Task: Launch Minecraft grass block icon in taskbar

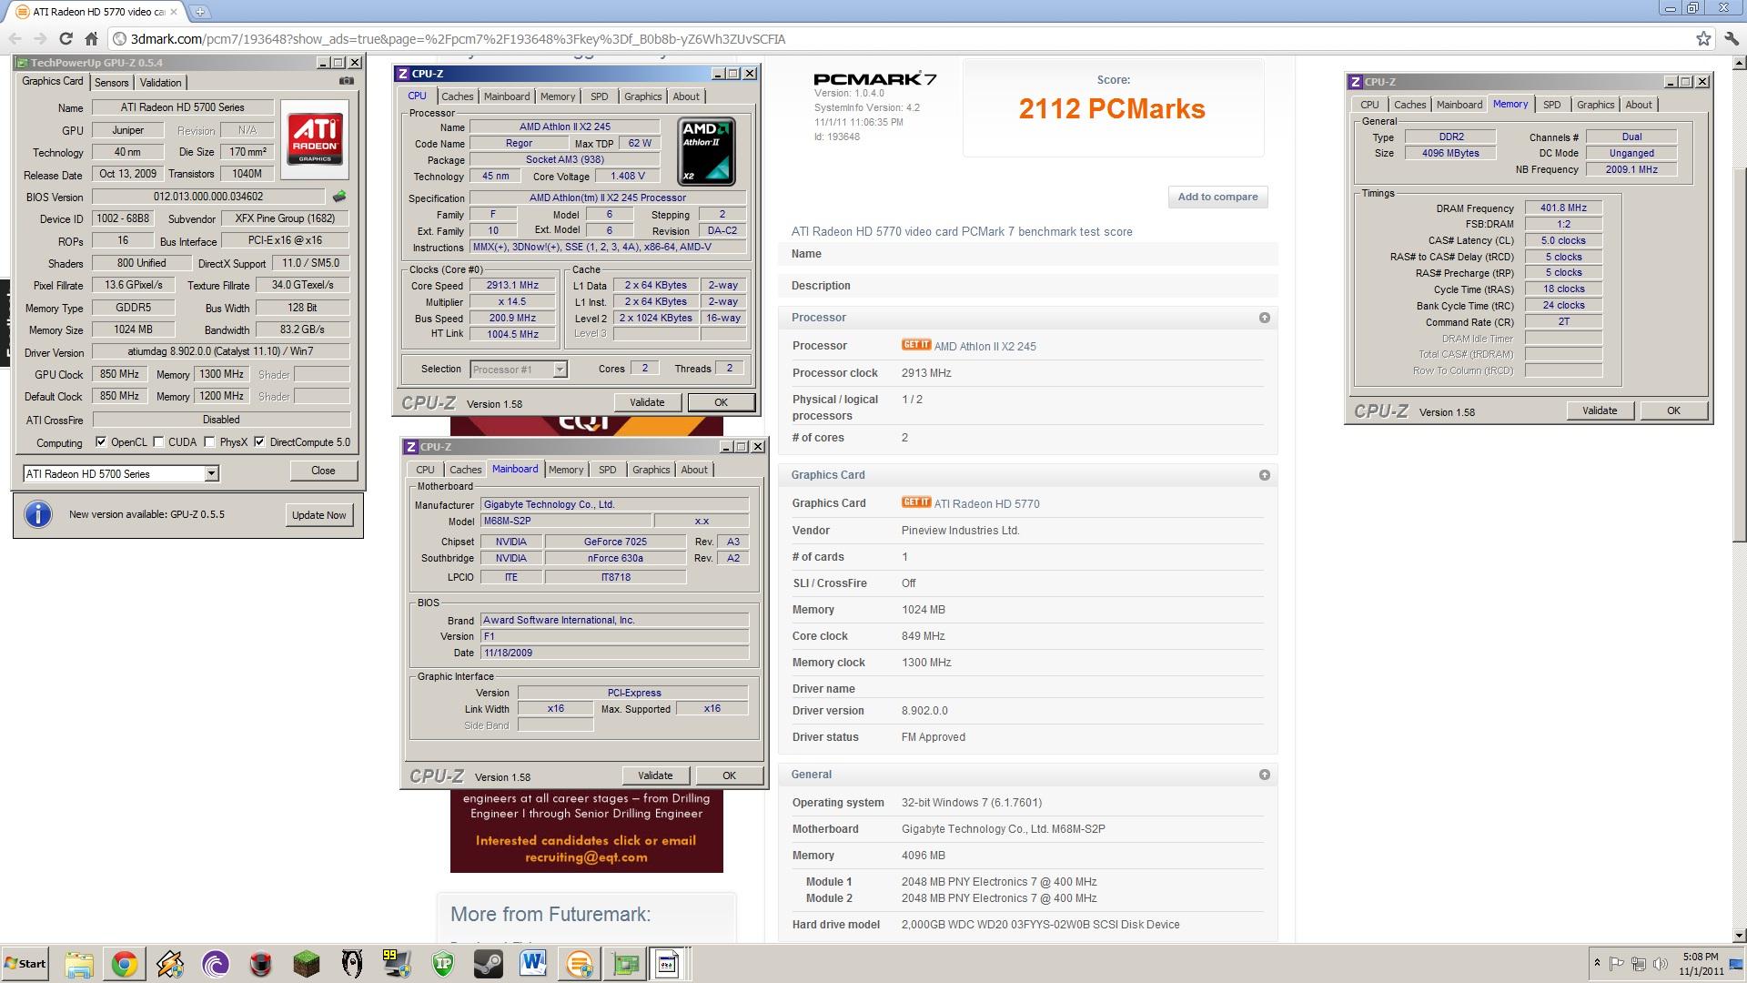Action: pos(307,964)
